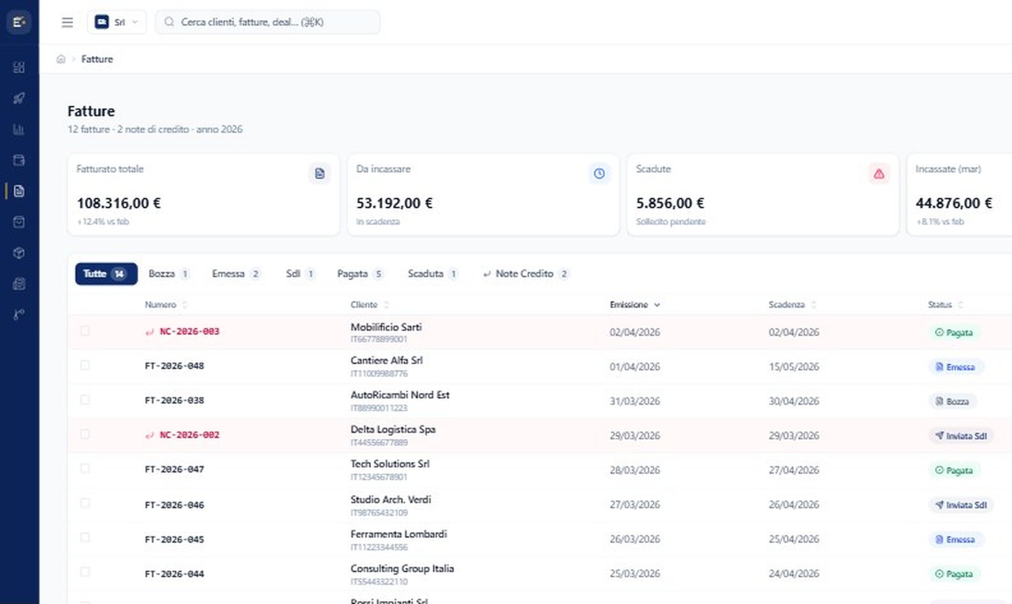Click the Da incassare value 53.192,00 €
This screenshot has width=1012, height=604.
[394, 204]
